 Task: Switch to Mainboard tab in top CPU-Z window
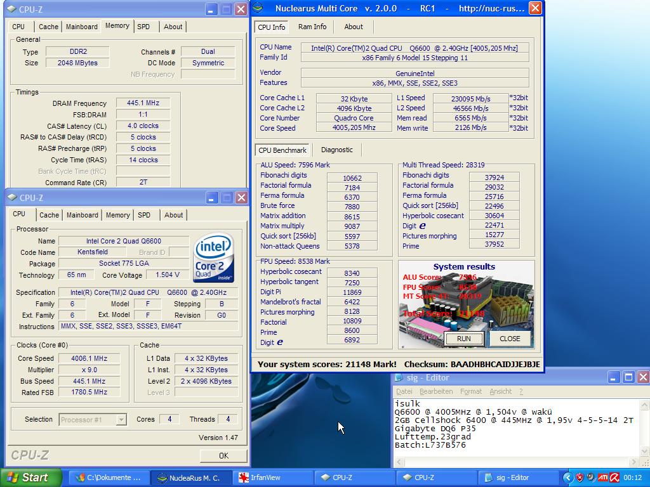82,27
